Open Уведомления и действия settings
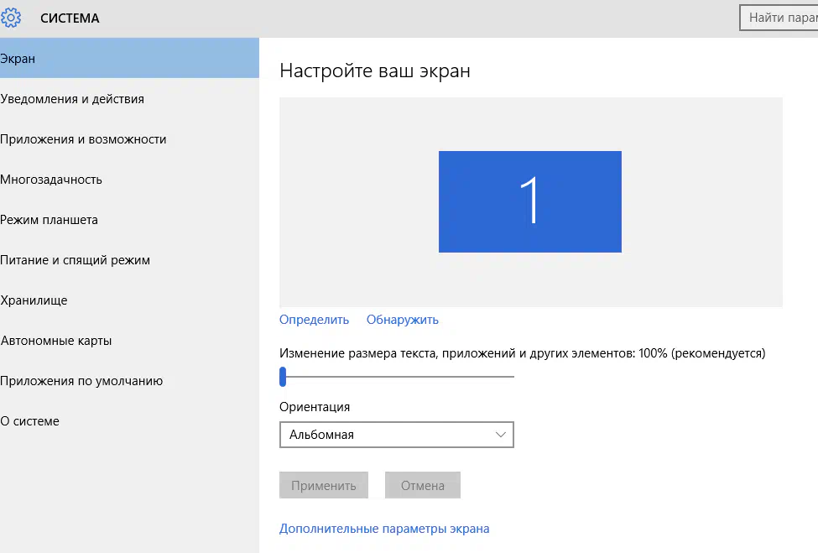This screenshot has width=818, height=553. pyautogui.click(x=129, y=99)
